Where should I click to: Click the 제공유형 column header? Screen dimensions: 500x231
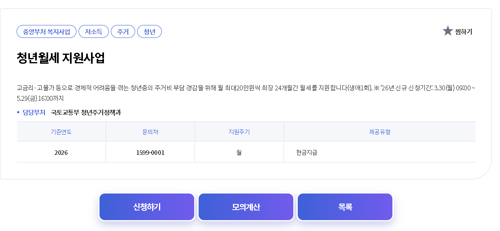[x=379, y=132]
